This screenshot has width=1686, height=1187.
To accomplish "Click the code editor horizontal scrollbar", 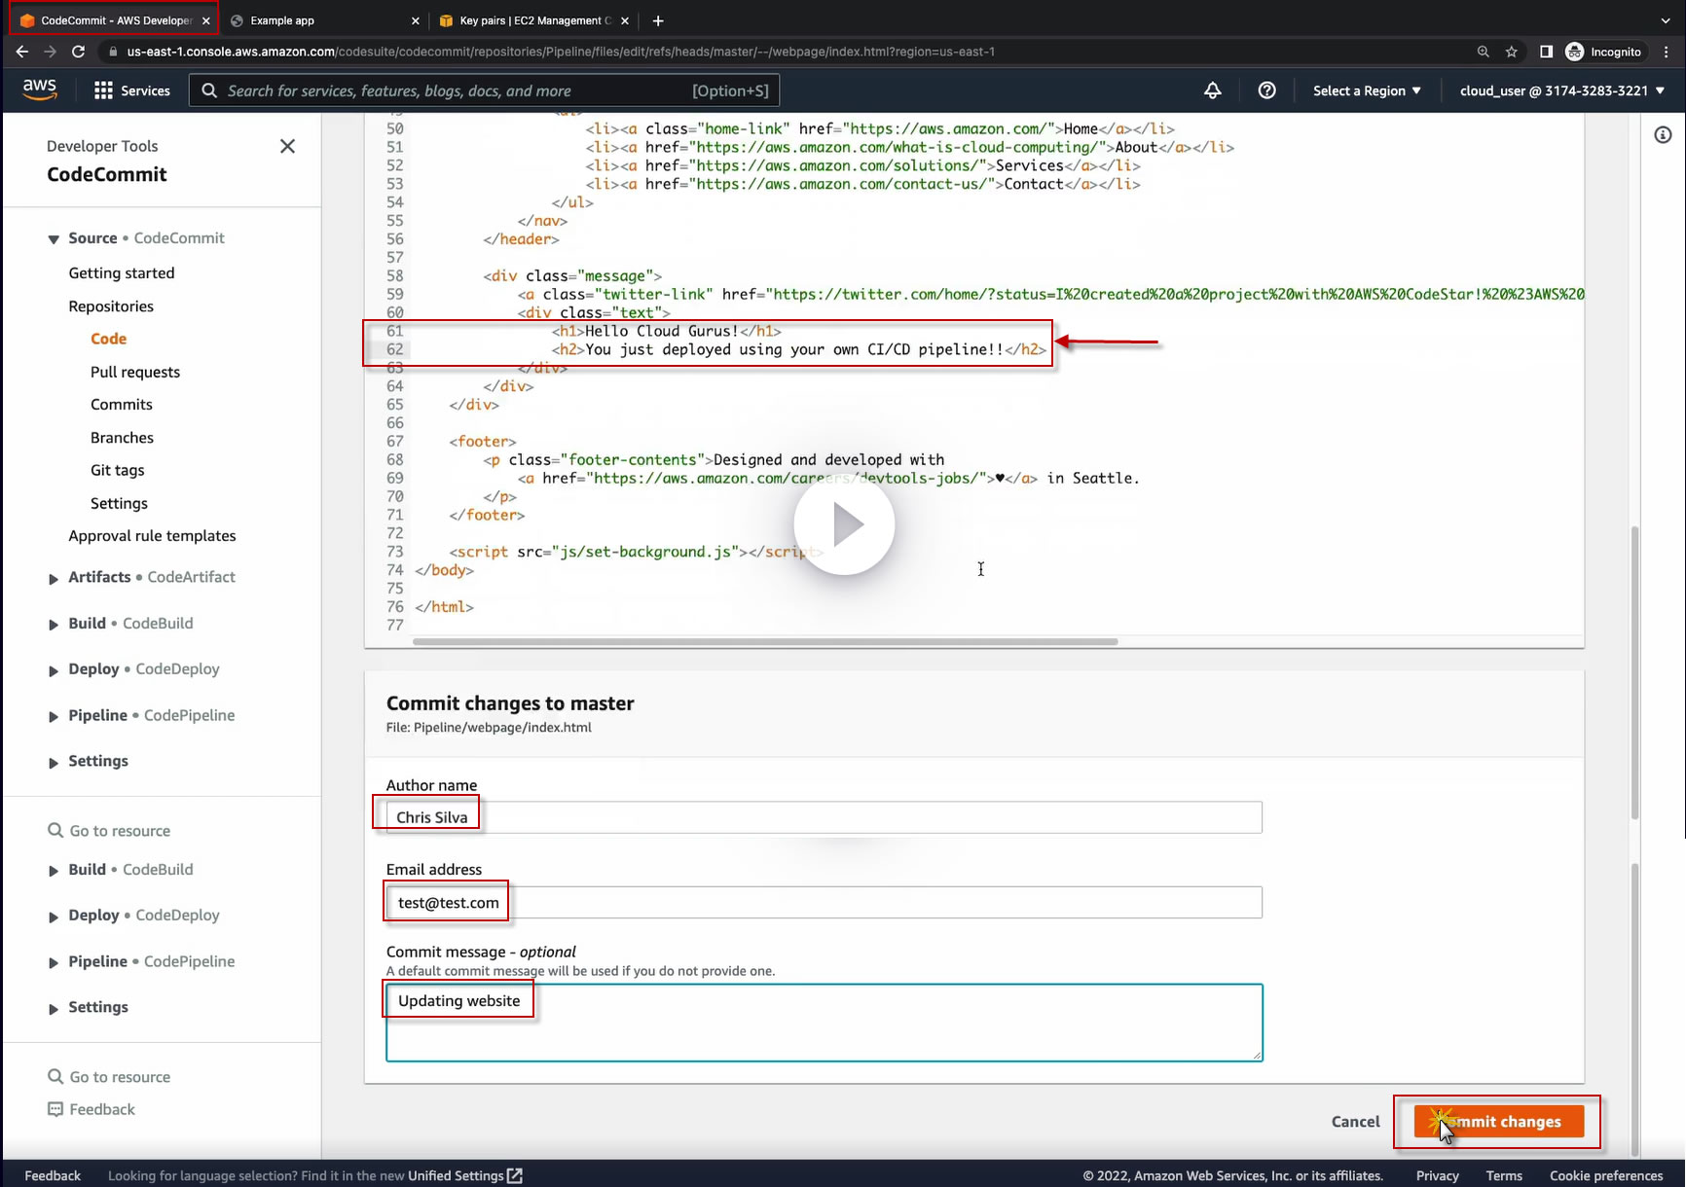I will pyautogui.click(x=764, y=642).
